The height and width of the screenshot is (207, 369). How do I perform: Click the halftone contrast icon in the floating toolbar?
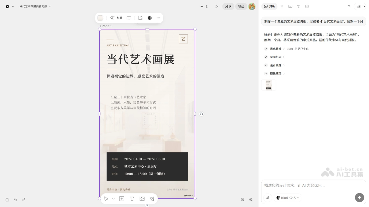pos(149,18)
